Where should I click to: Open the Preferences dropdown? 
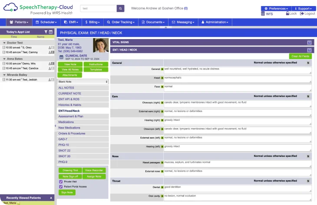coord(276,9)
